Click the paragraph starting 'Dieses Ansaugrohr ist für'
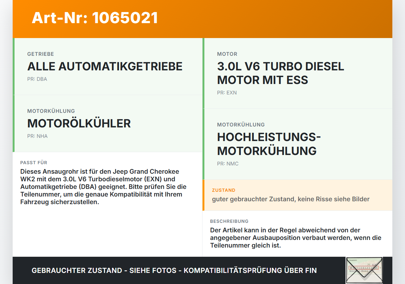This screenshot has height=284, width=405. 103,187
